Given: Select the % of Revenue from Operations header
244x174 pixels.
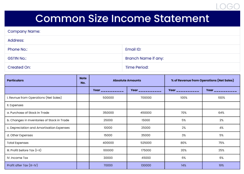Looking at the screenshot, I should (x=202, y=81).
